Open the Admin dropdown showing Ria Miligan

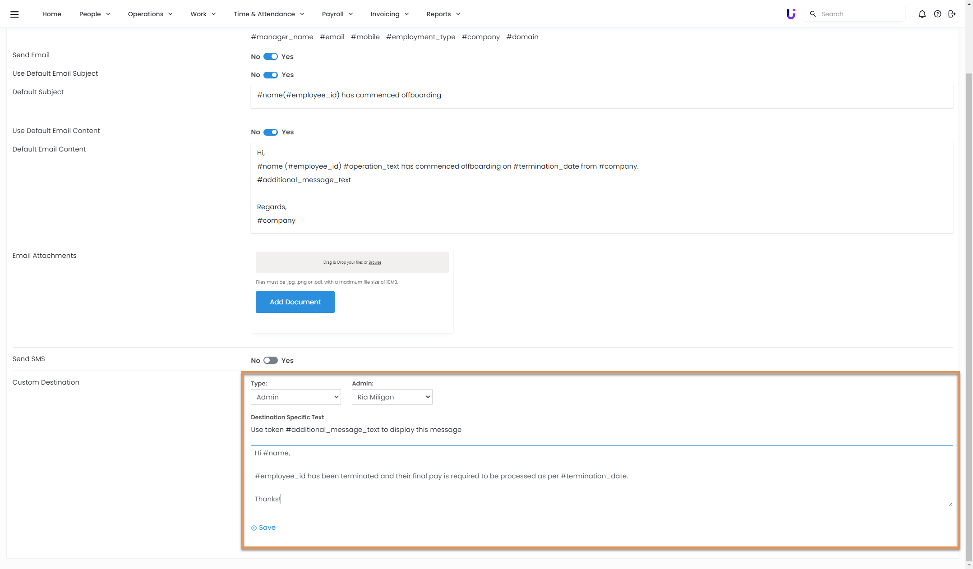392,397
